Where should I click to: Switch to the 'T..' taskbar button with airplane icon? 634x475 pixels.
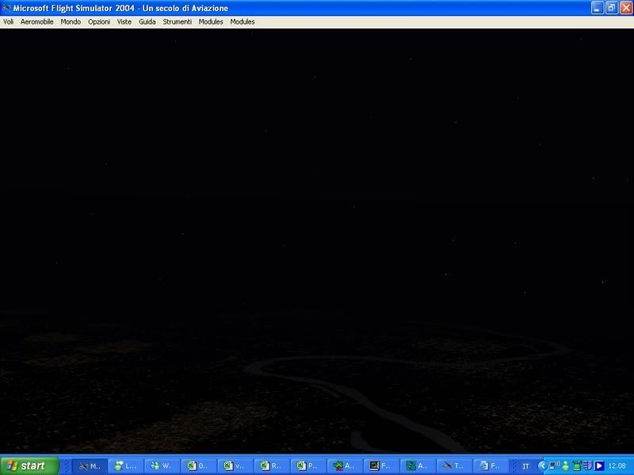click(453, 466)
